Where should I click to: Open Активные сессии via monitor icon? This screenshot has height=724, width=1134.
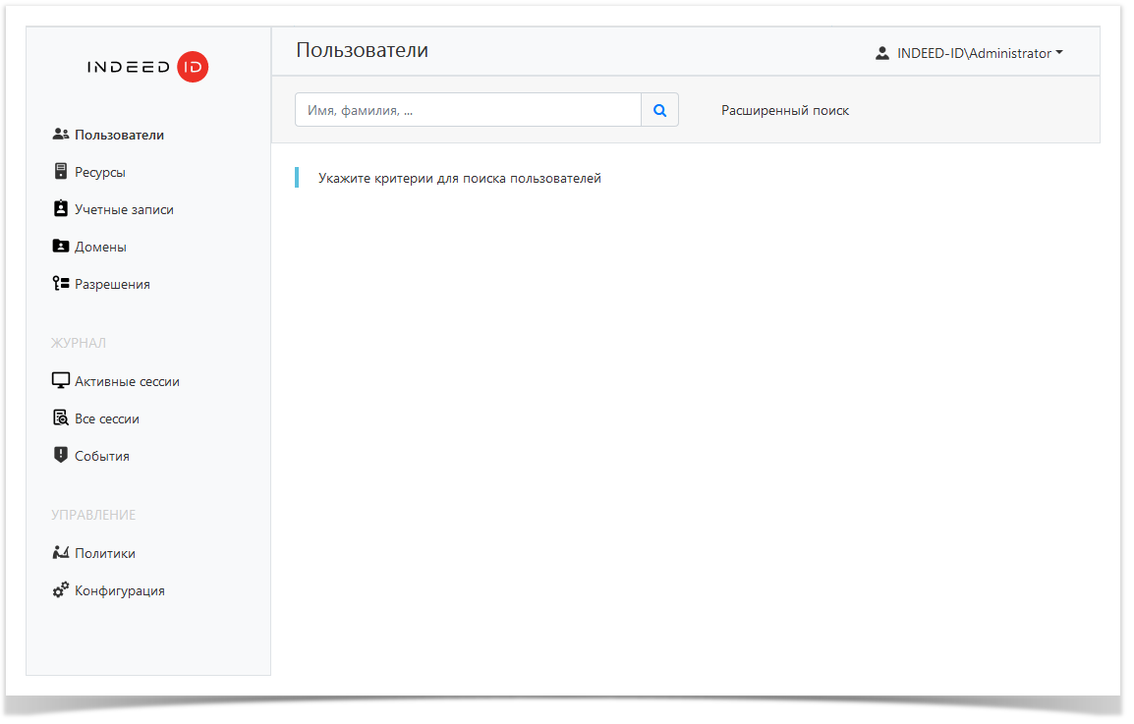click(61, 379)
